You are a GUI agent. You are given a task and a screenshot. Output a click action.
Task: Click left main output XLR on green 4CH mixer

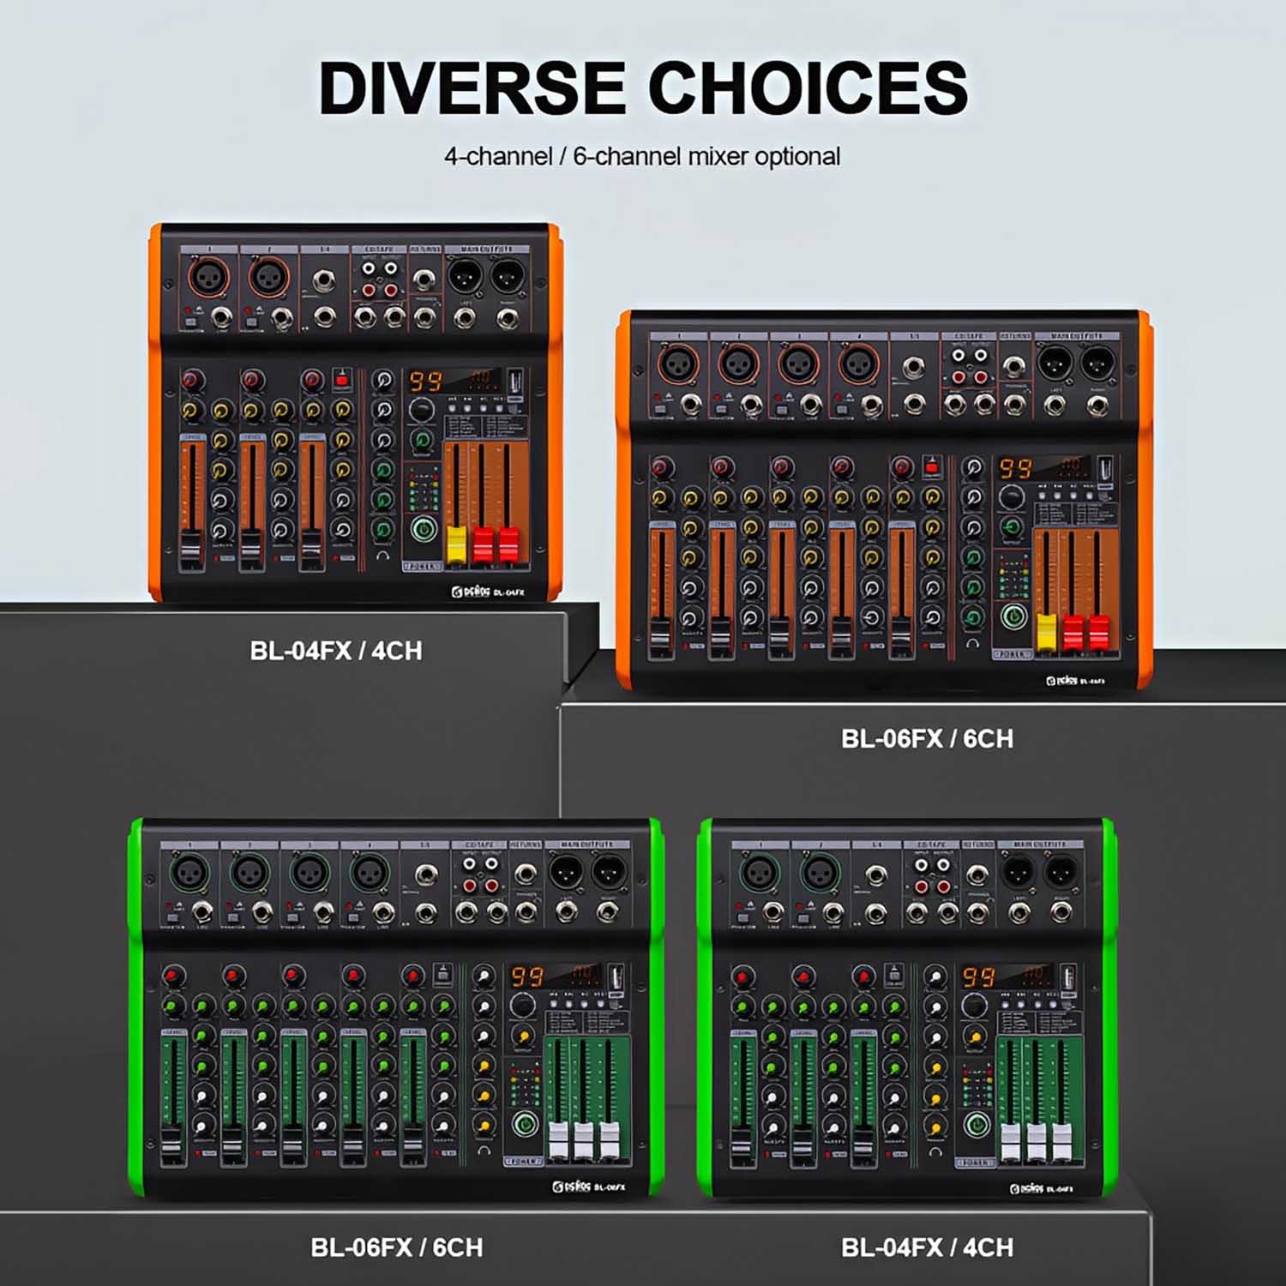[x=1018, y=873]
